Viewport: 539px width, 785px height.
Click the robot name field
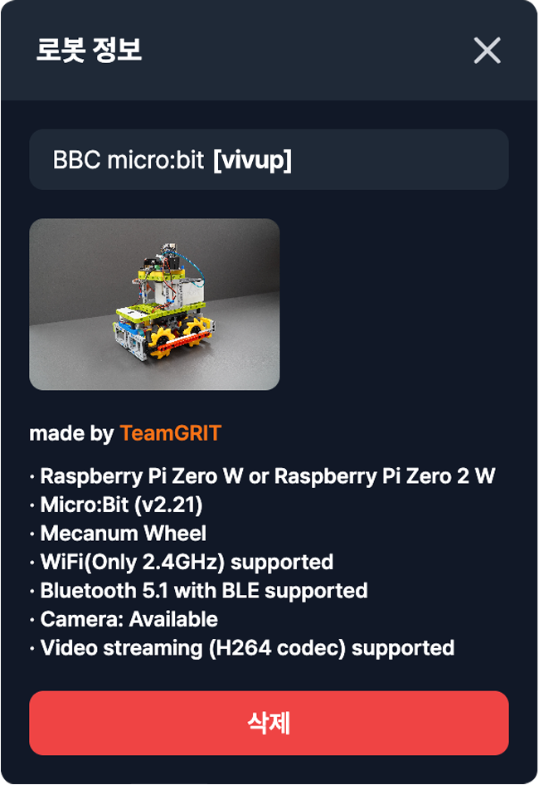point(269,159)
